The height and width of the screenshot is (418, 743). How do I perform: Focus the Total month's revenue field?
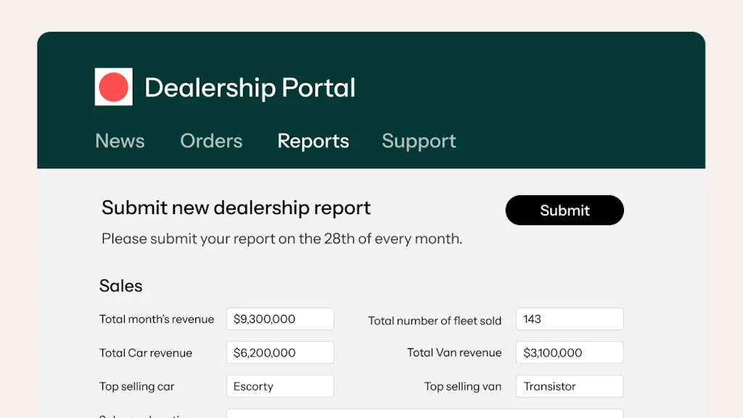280,319
